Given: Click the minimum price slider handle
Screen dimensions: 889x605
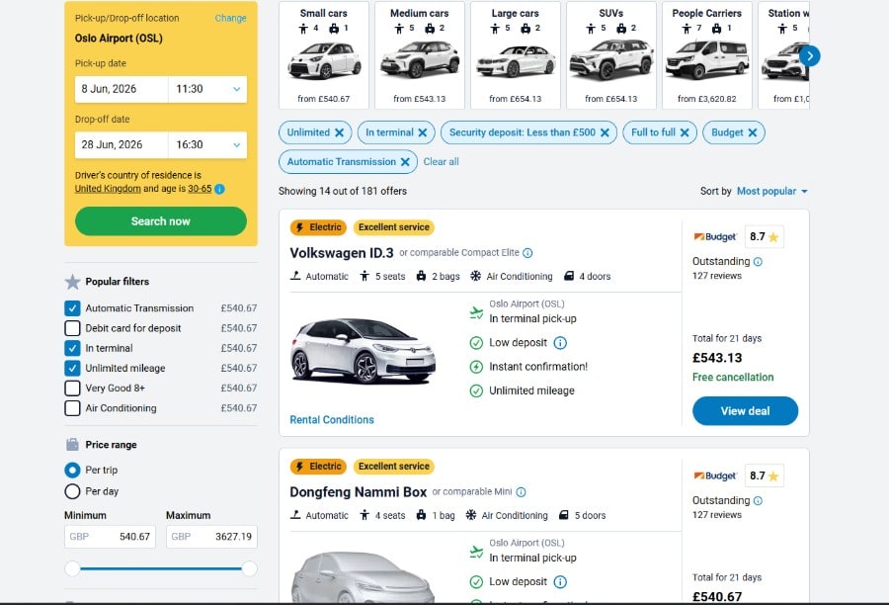Looking at the screenshot, I should [x=72, y=568].
